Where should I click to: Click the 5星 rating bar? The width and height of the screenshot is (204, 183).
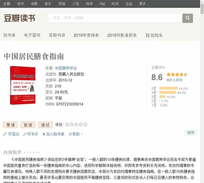coord(169,88)
